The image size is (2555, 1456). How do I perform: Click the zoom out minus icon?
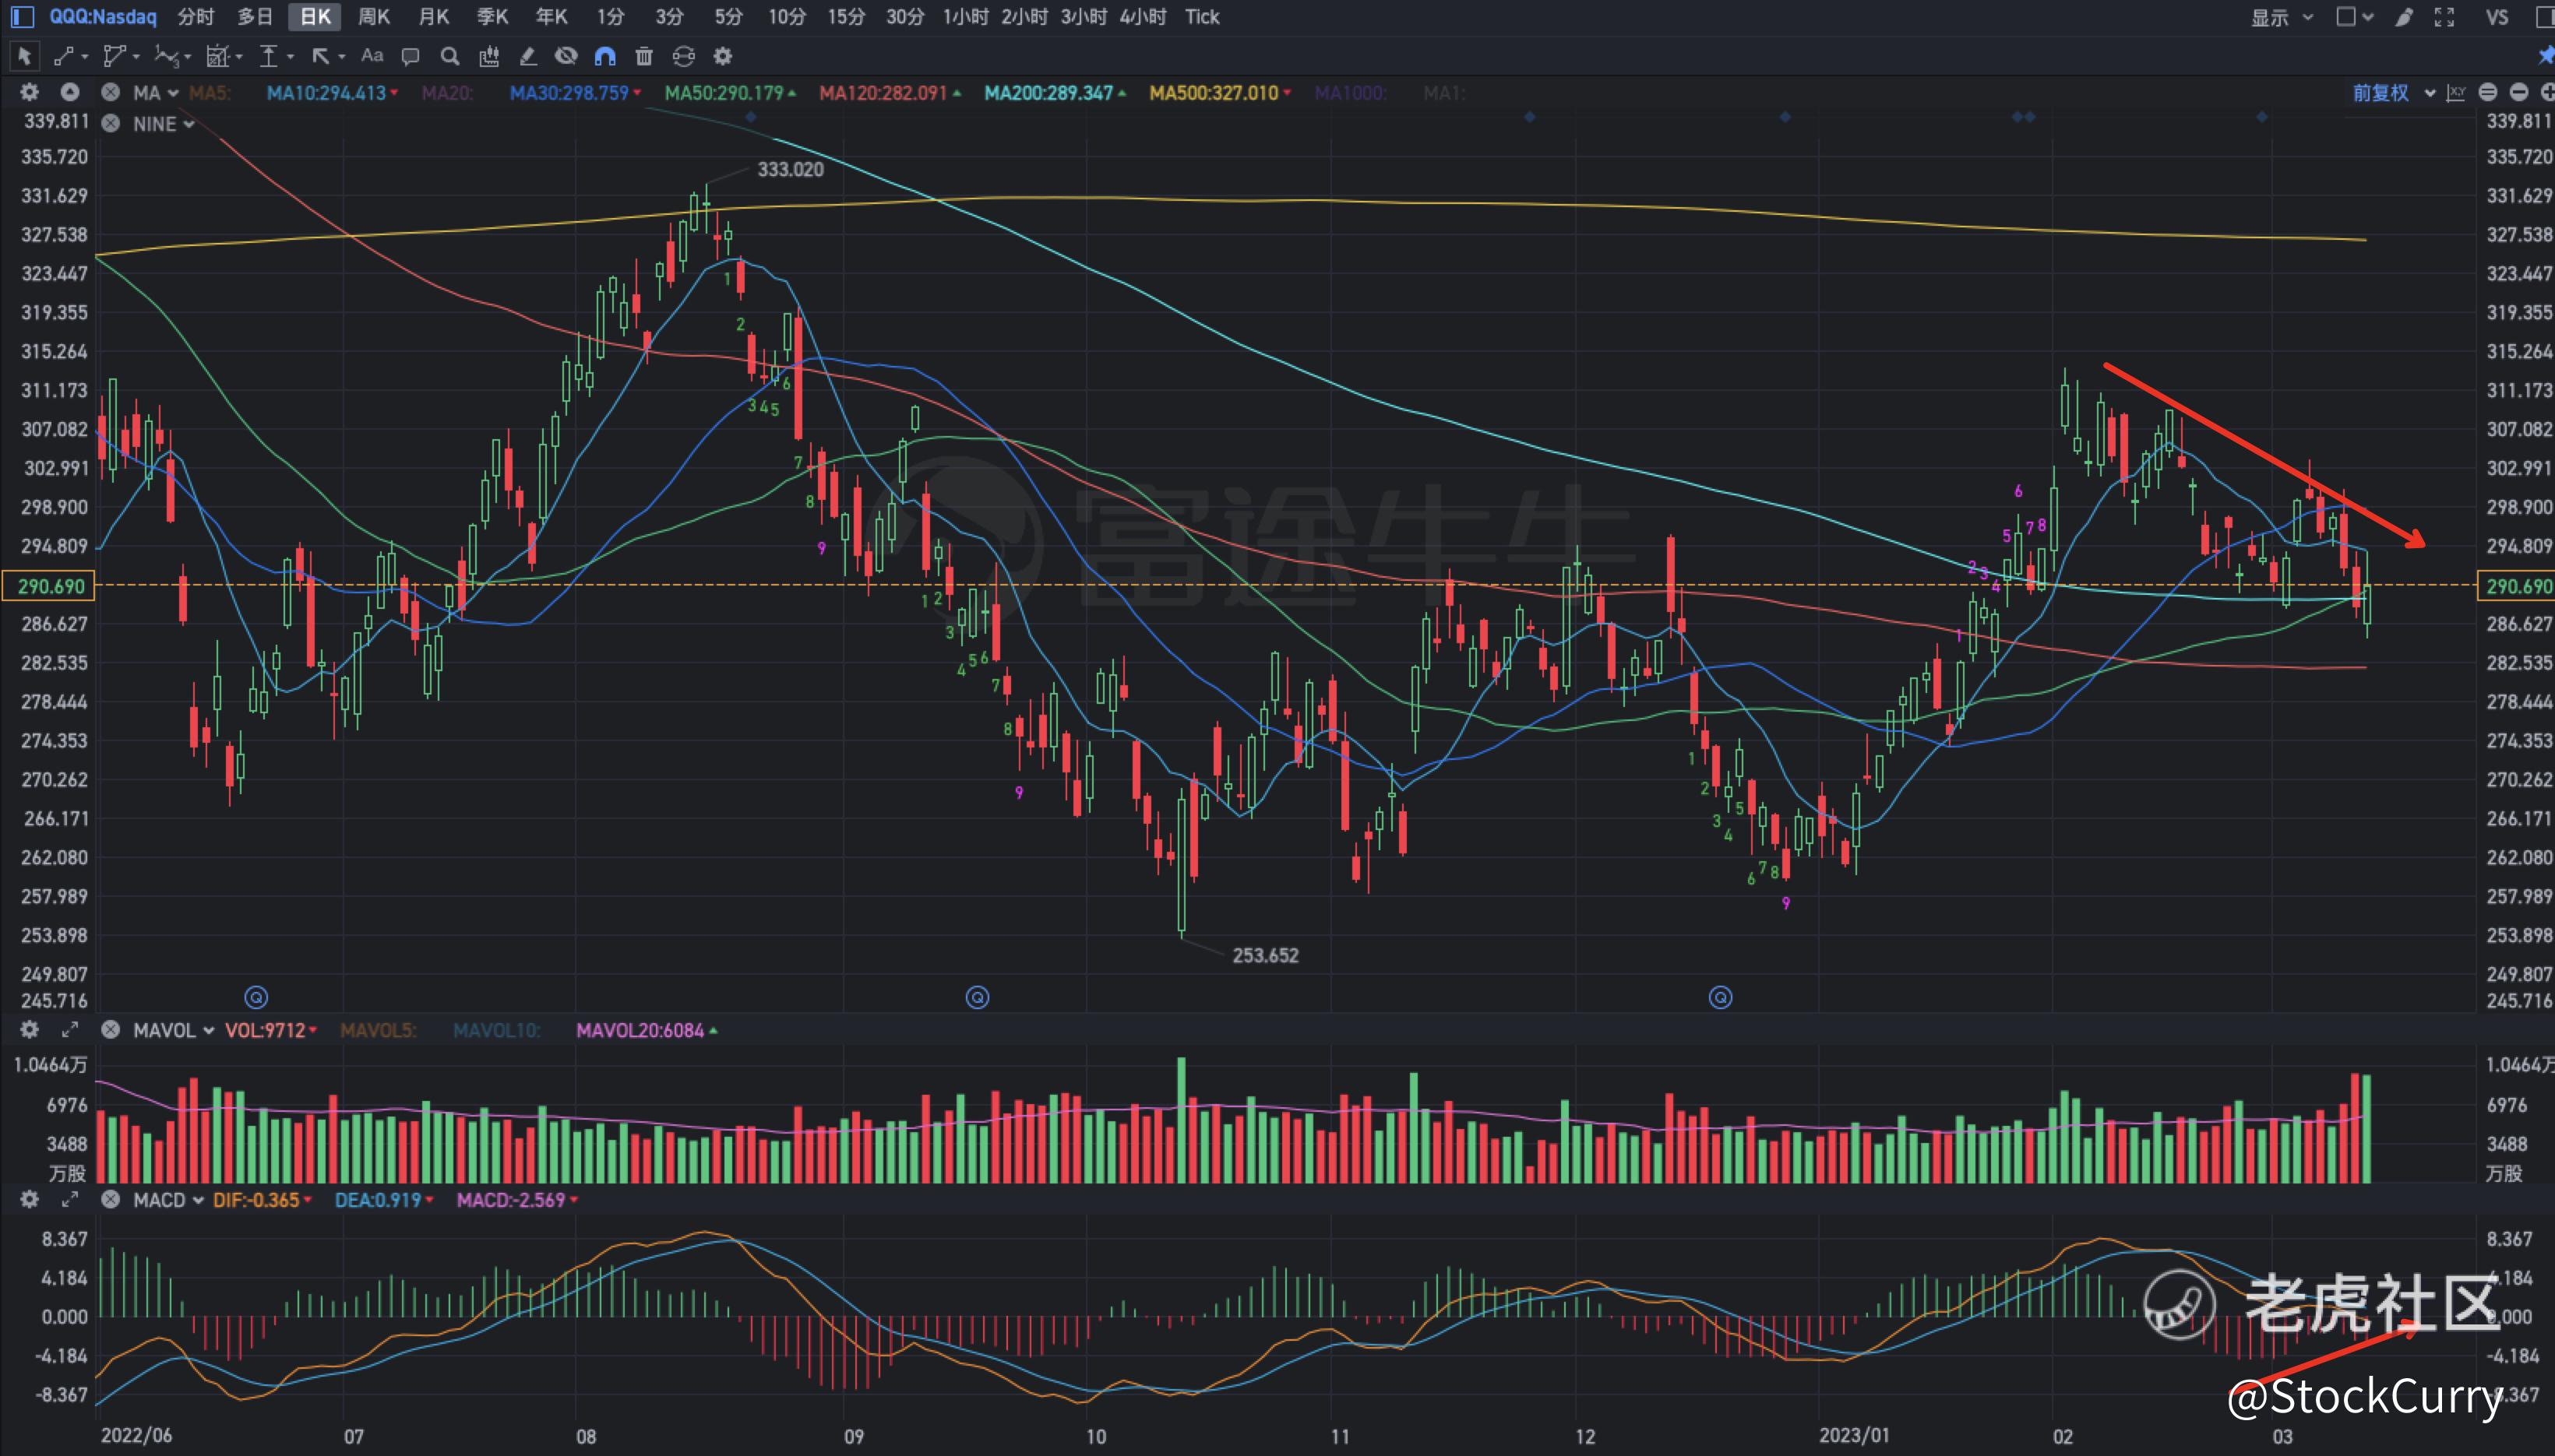(x=2519, y=93)
